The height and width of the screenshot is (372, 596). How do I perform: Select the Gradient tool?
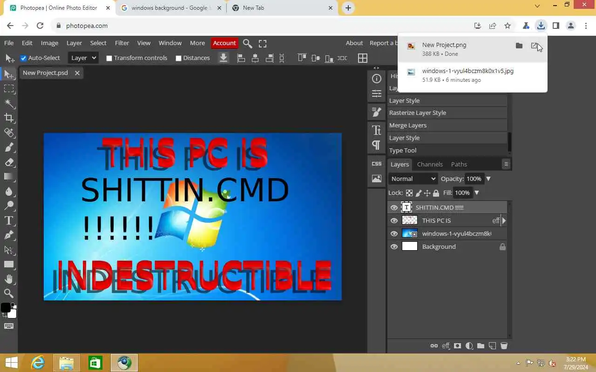point(9,177)
